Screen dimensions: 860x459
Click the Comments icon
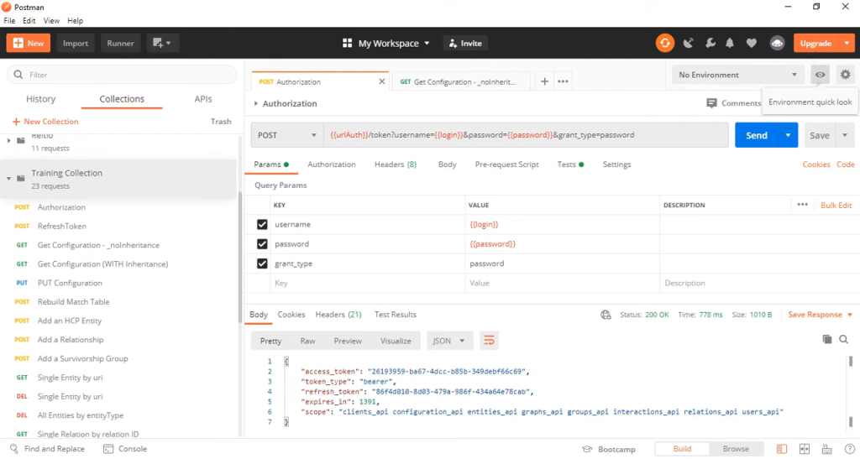[711, 103]
